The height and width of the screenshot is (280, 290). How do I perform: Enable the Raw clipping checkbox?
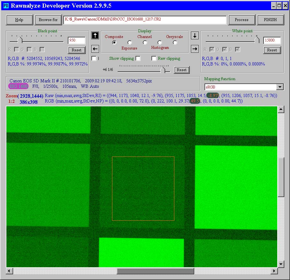click(x=154, y=58)
